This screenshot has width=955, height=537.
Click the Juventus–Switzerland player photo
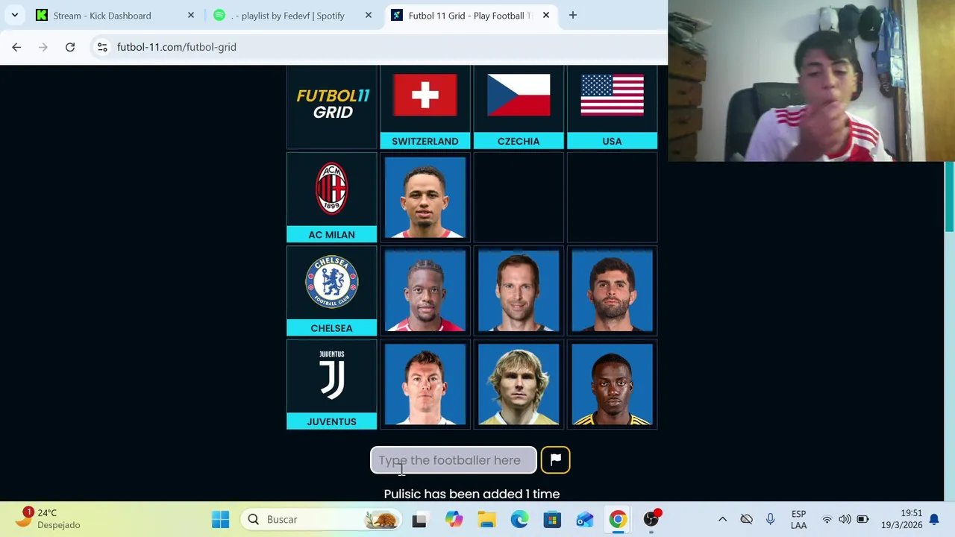coord(425,385)
